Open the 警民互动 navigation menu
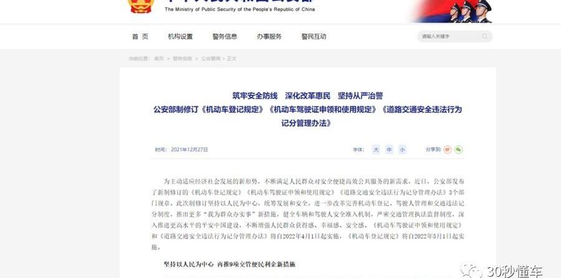This screenshot has height=278, width=561. click(314, 37)
